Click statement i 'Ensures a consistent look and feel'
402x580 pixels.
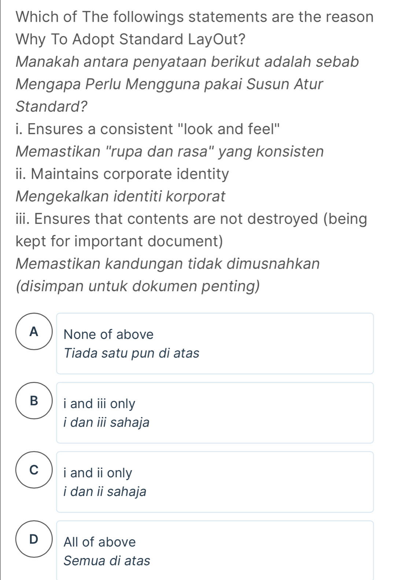pyautogui.click(x=148, y=129)
